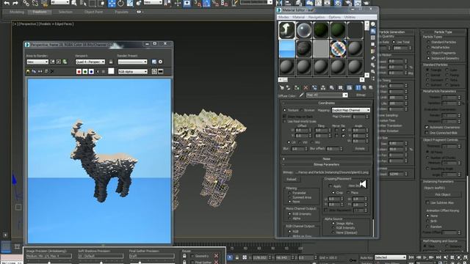Click Assign Material to Selection icon

[297, 88]
